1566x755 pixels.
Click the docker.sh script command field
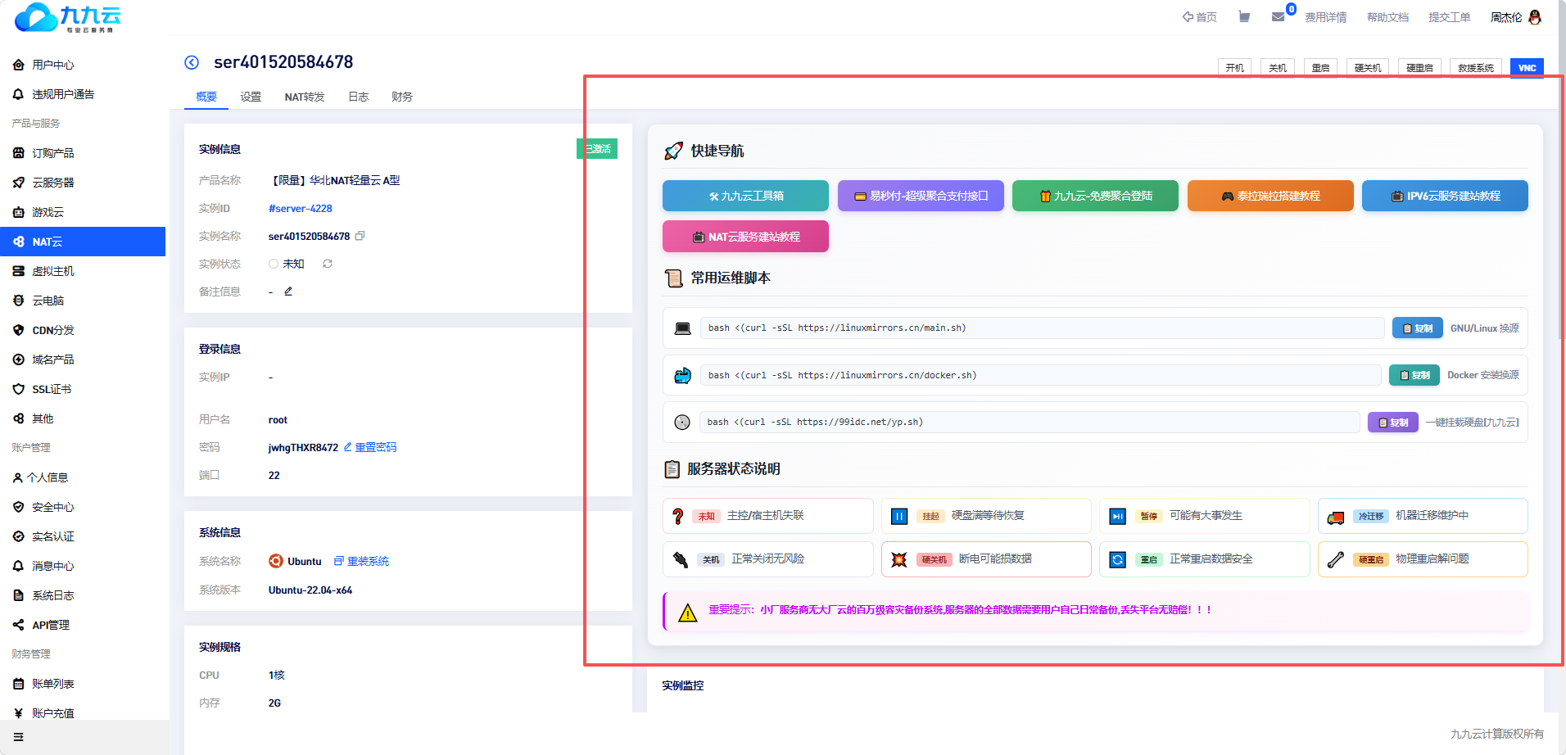[x=1040, y=375]
